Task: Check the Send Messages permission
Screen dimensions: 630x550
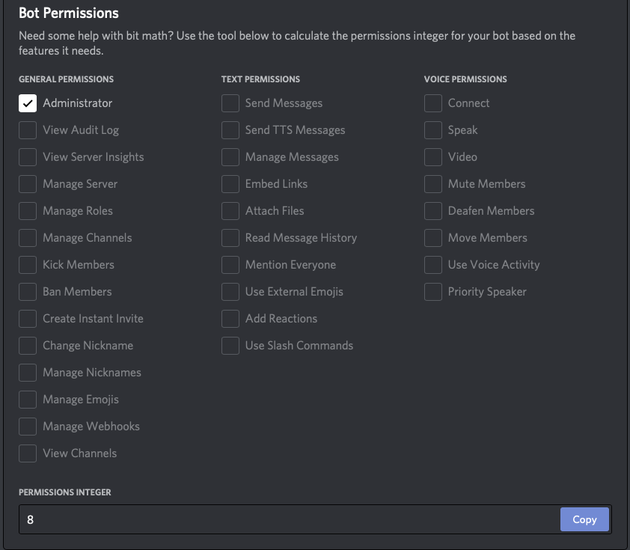Action: pyautogui.click(x=230, y=103)
